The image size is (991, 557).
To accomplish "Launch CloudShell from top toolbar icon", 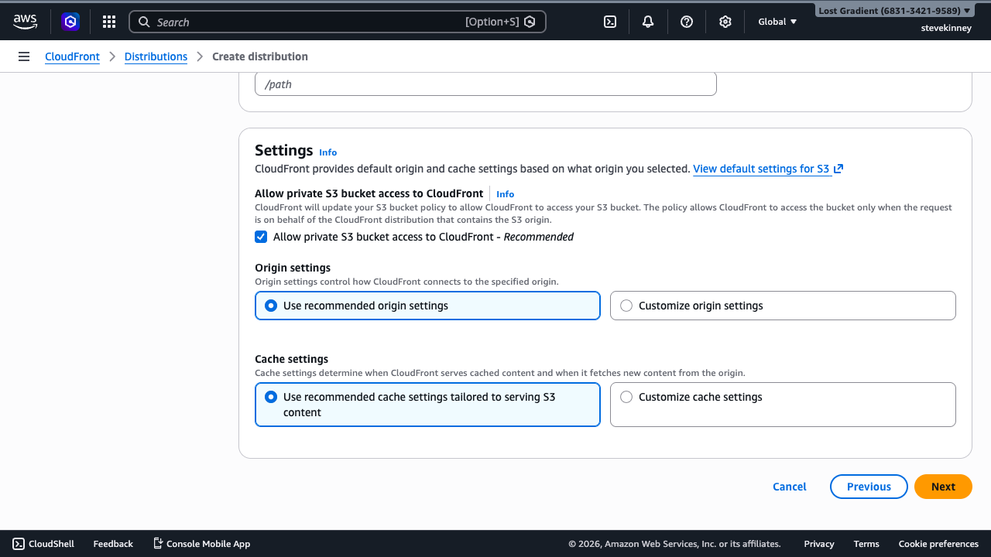I will pyautogui.click(x=610, y=22).
